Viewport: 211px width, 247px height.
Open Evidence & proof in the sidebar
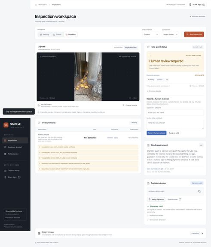15,147
